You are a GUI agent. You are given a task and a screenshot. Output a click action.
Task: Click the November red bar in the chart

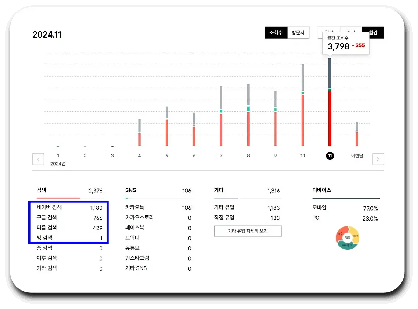click(x=330, y=118)
